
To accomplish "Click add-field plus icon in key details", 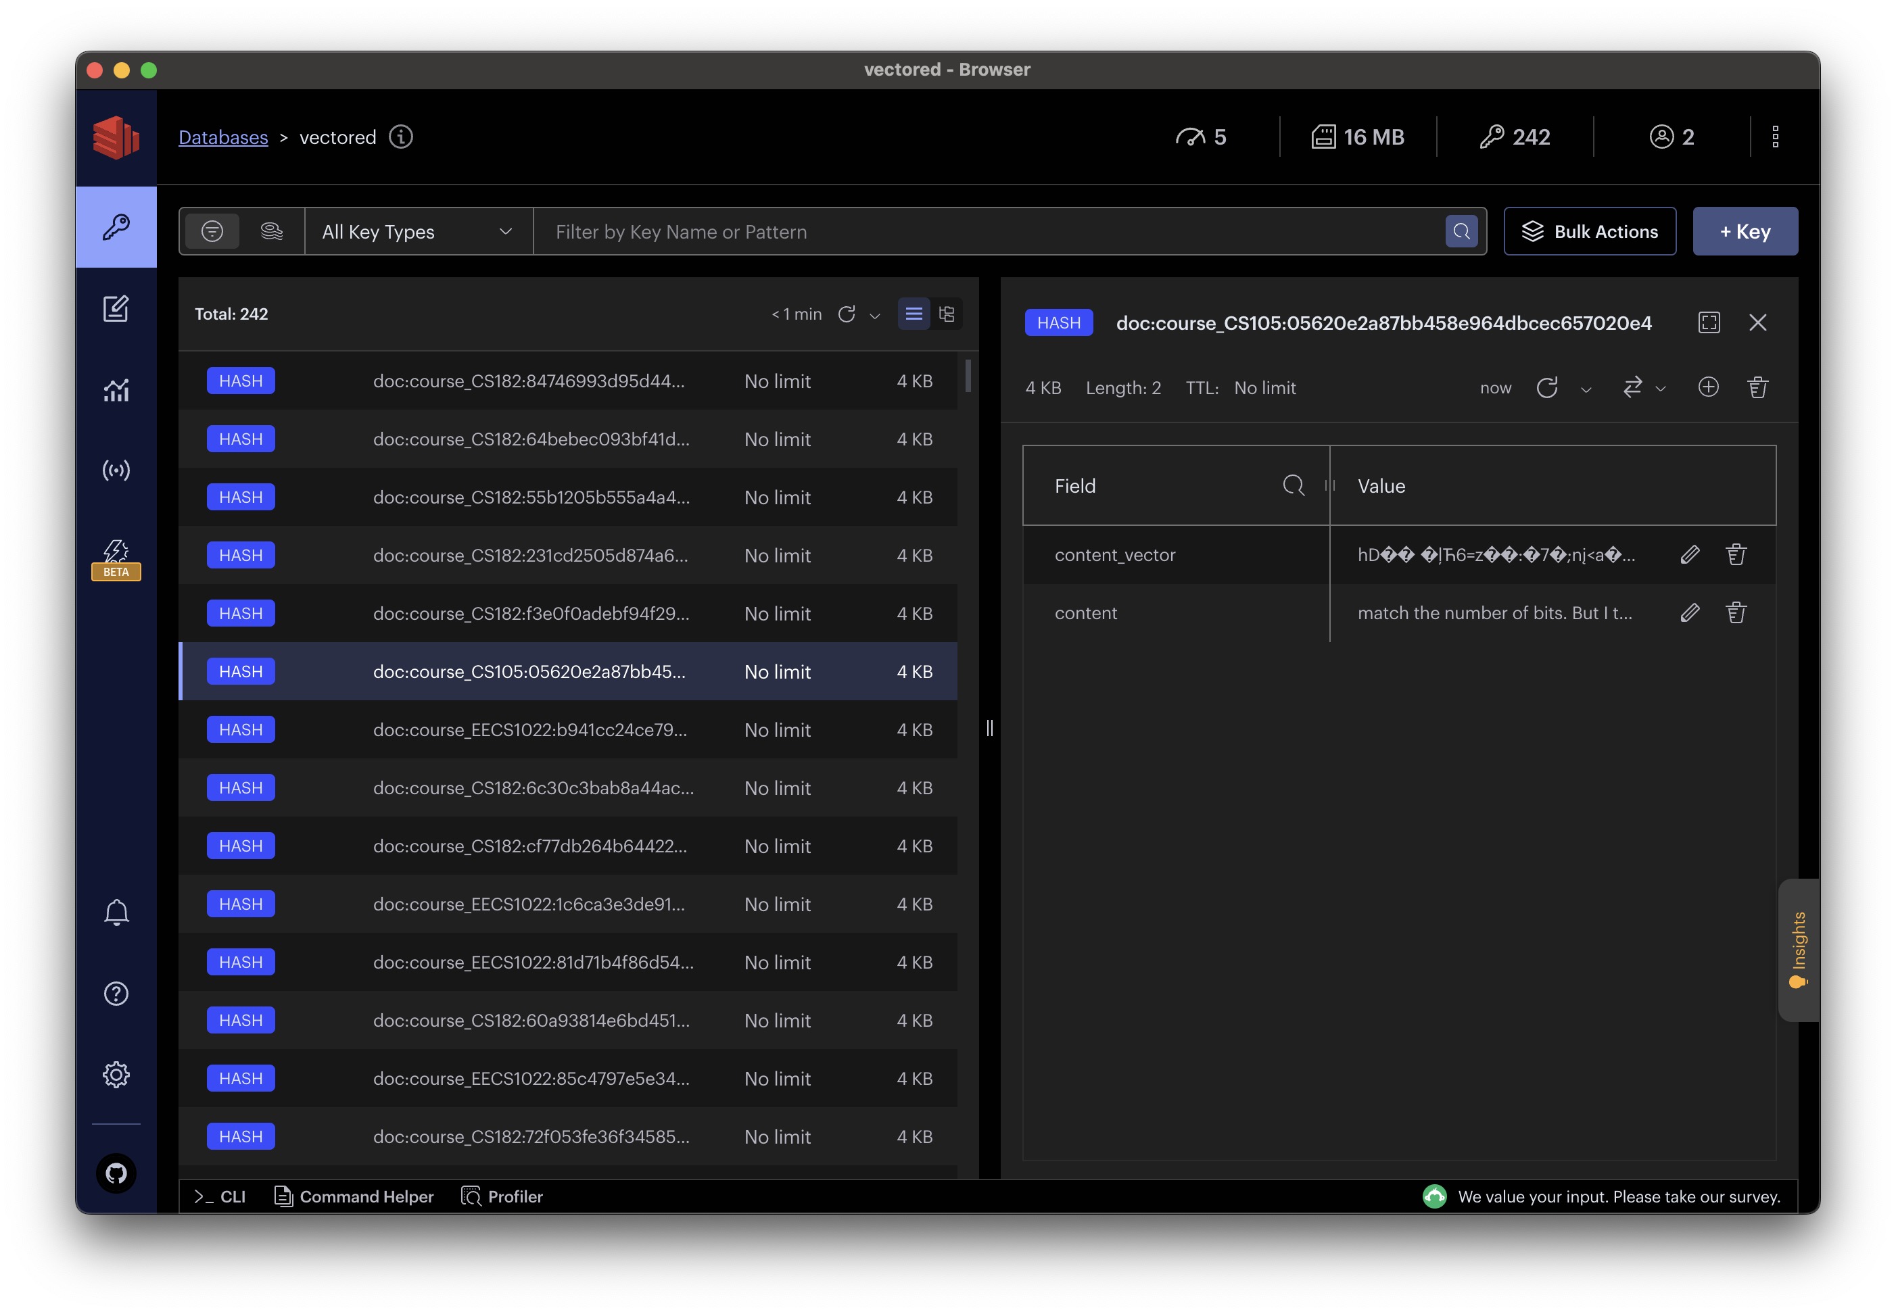I will (1707, 387).
